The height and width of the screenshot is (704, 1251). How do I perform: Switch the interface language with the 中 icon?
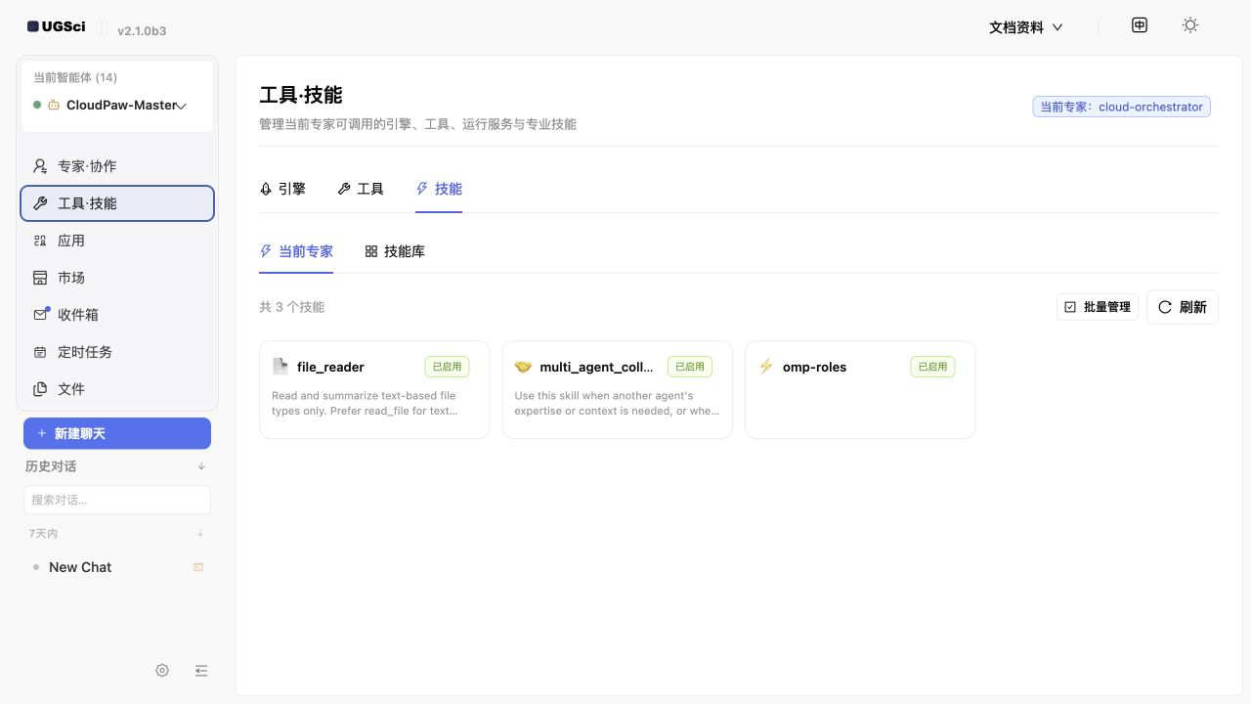[x=1140, y=25]
